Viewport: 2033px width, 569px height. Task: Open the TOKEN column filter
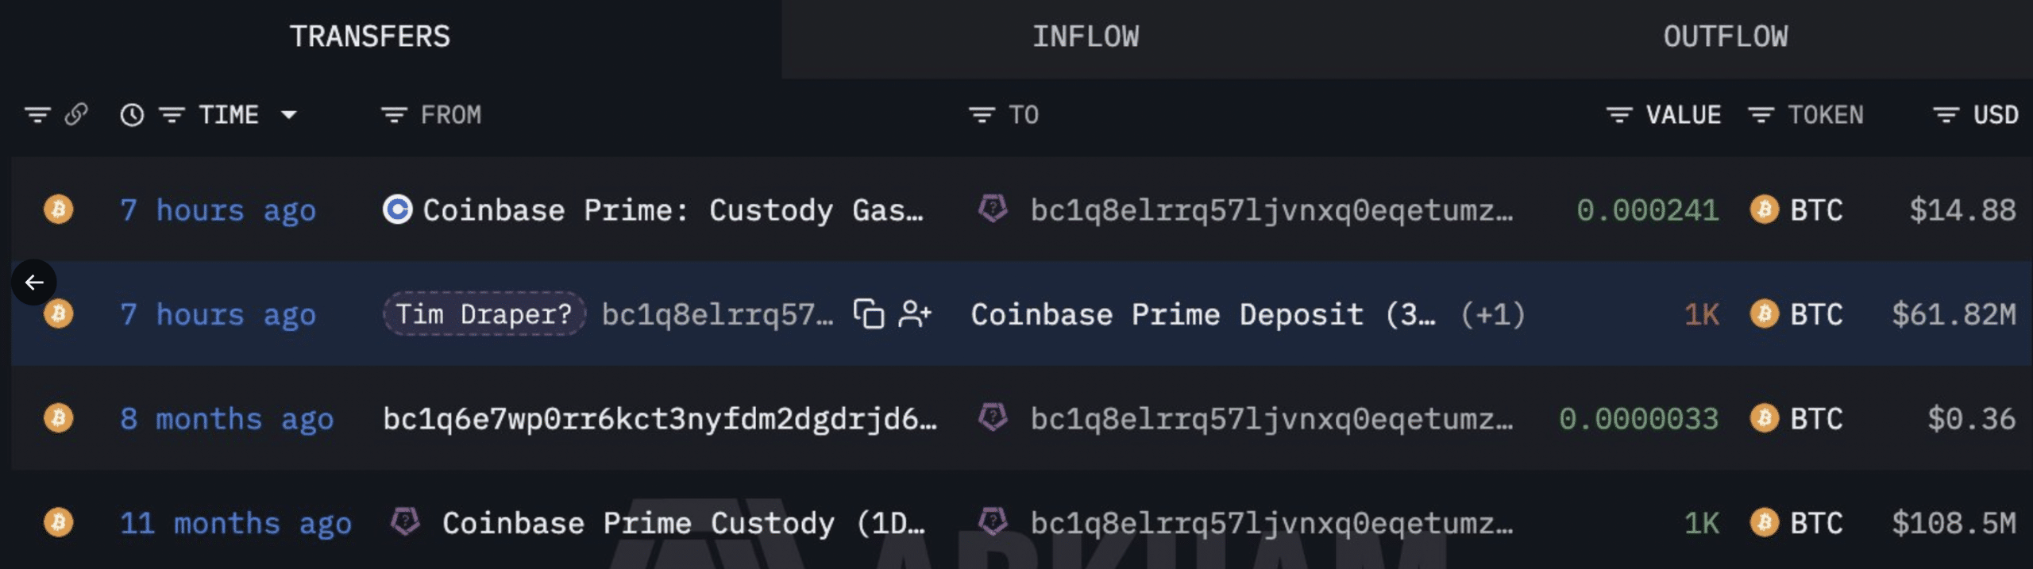pyautogui.click(x=1761, y=115)
